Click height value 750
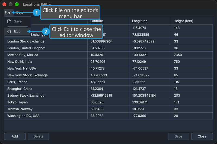217x144 pixels. click(x=177, y=62)
